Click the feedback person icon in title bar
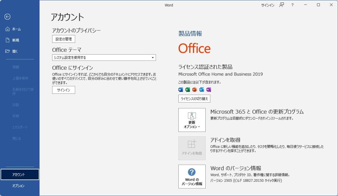The height and width of the screenshot is (196, 338). (282, 5)
